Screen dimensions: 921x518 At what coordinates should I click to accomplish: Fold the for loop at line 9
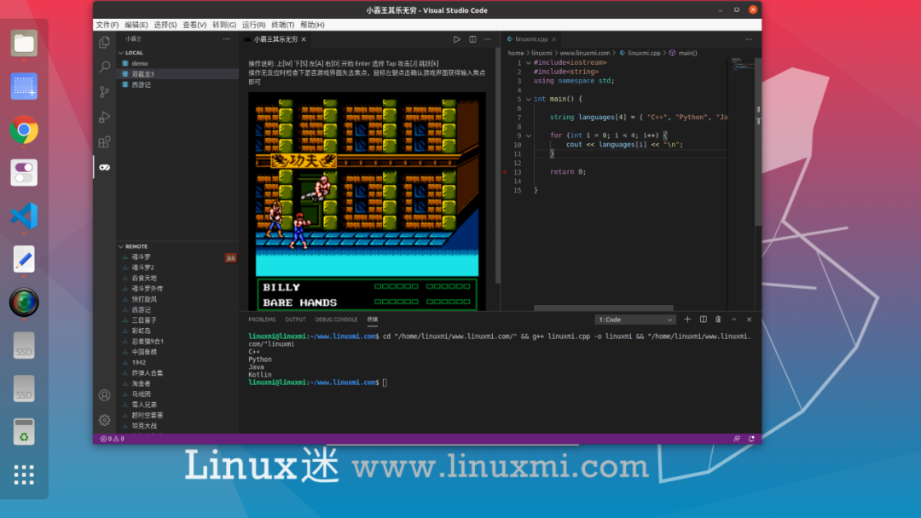pyautogui.click(x=529, y=135)
